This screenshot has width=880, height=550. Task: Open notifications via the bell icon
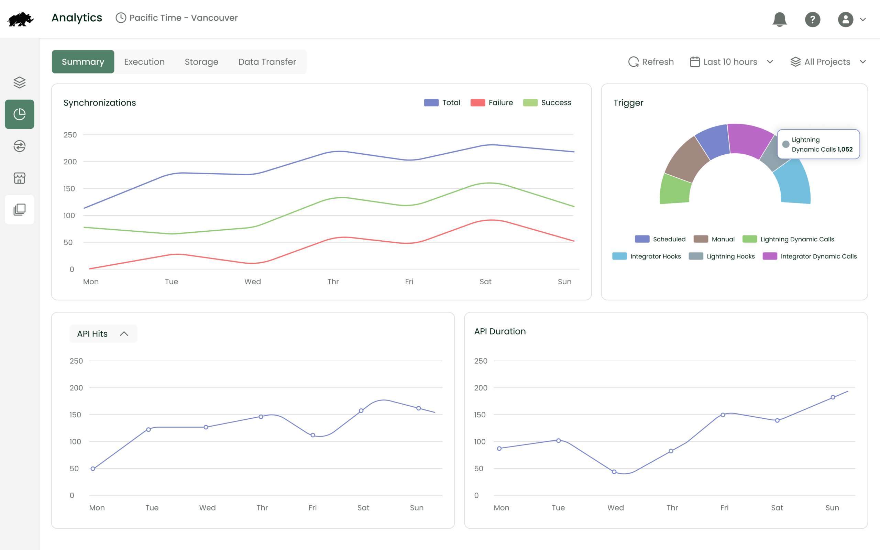(x=779, y=19)
